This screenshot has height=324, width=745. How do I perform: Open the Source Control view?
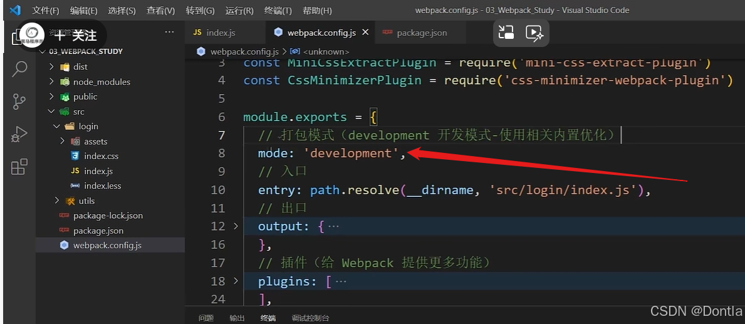[19, 102]
